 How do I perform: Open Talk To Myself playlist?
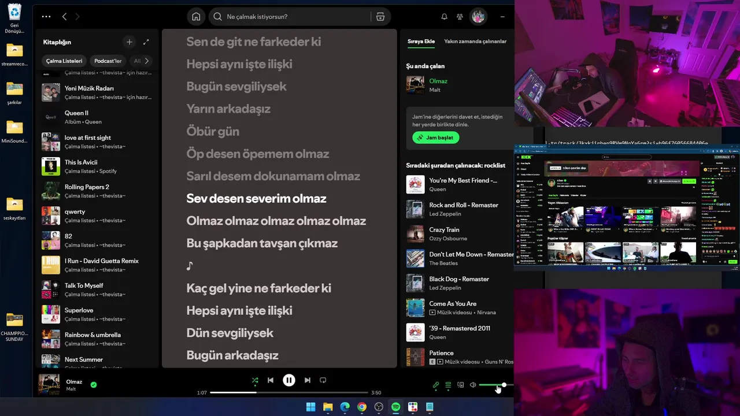(x=97, y=290)
